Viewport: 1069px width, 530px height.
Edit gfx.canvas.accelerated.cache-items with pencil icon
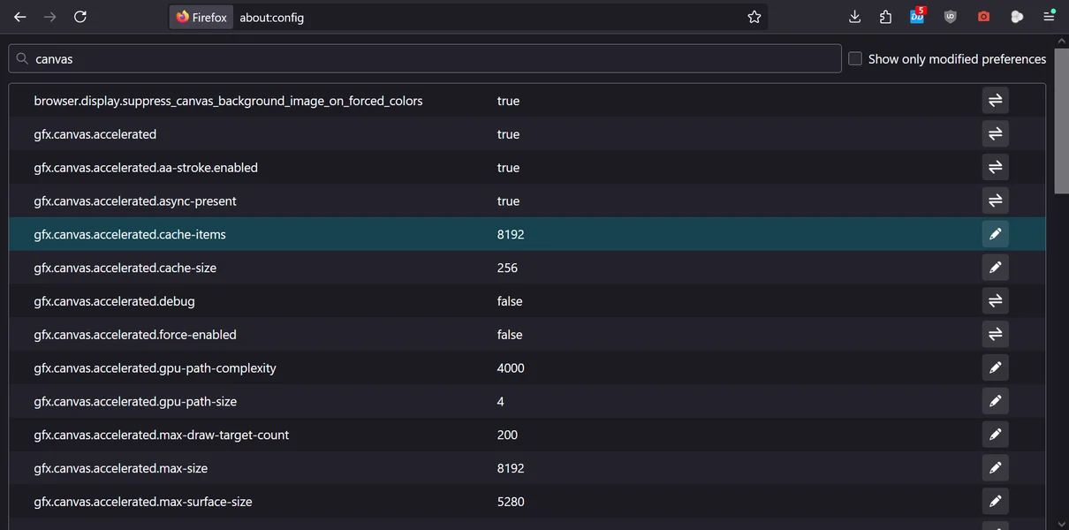click(995, 234)
